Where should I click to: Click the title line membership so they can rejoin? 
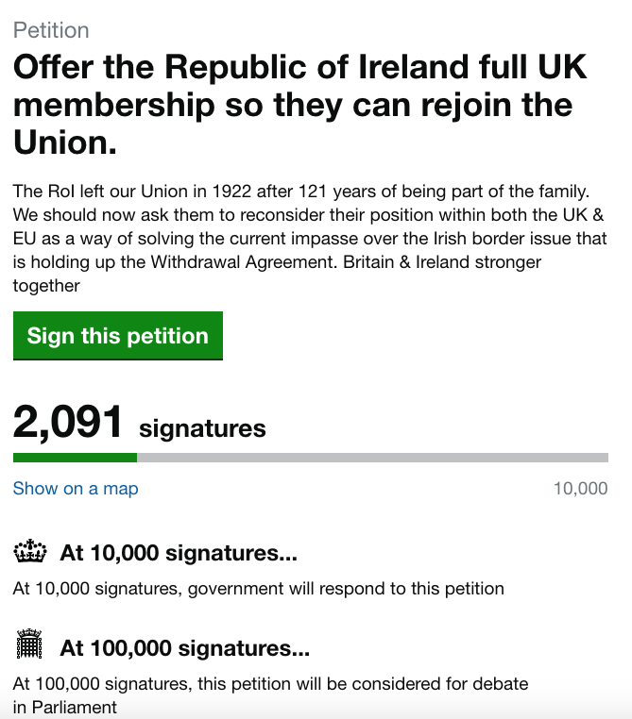coord(293,106)
